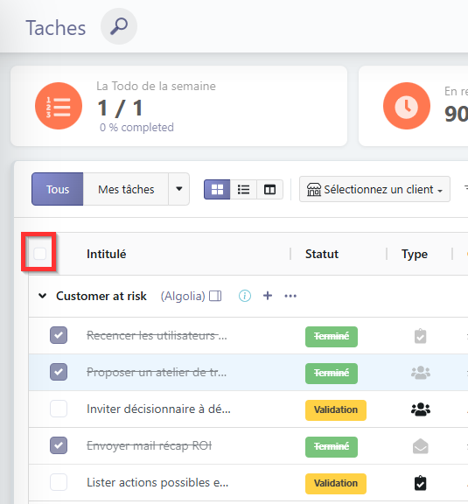Screen dimensions: 468x504
Task: Uncheck the Envoyer mail récap ROI task
Action: pyautogui.click(x=59, y=445)
